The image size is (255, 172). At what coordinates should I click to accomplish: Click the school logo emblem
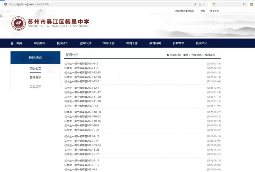(x=18, y=23)
